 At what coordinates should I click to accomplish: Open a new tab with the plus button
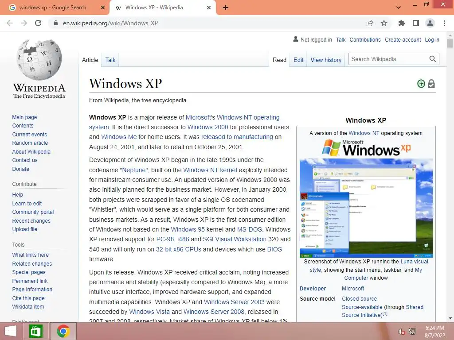[x=226, y=8]
